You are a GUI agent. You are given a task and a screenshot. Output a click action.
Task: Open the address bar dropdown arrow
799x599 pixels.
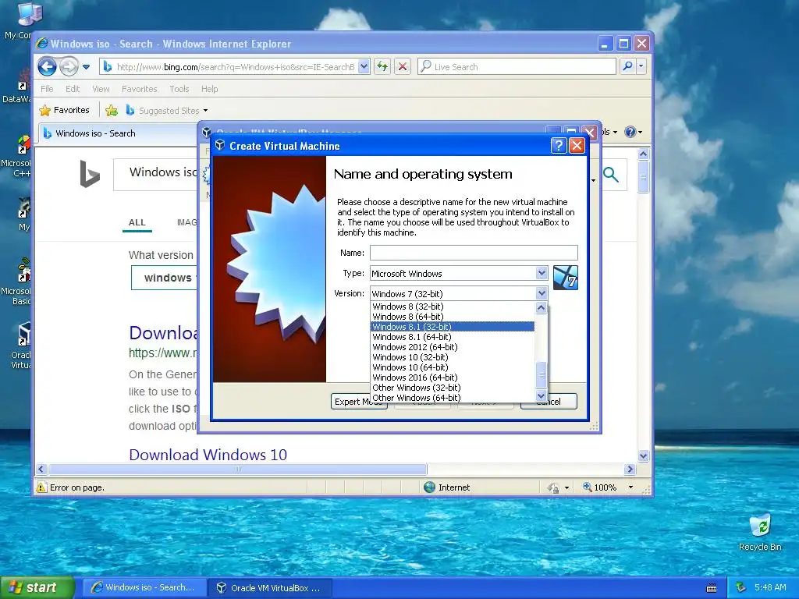point(364,66)
